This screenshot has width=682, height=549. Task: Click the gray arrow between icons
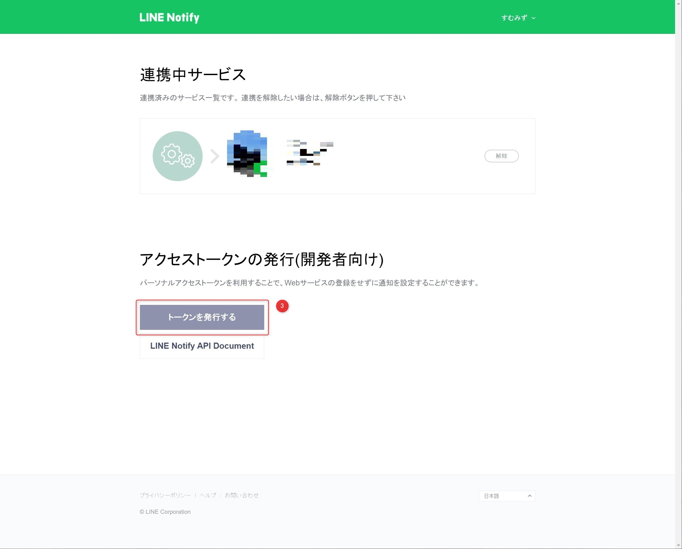[x=215, y=156]
